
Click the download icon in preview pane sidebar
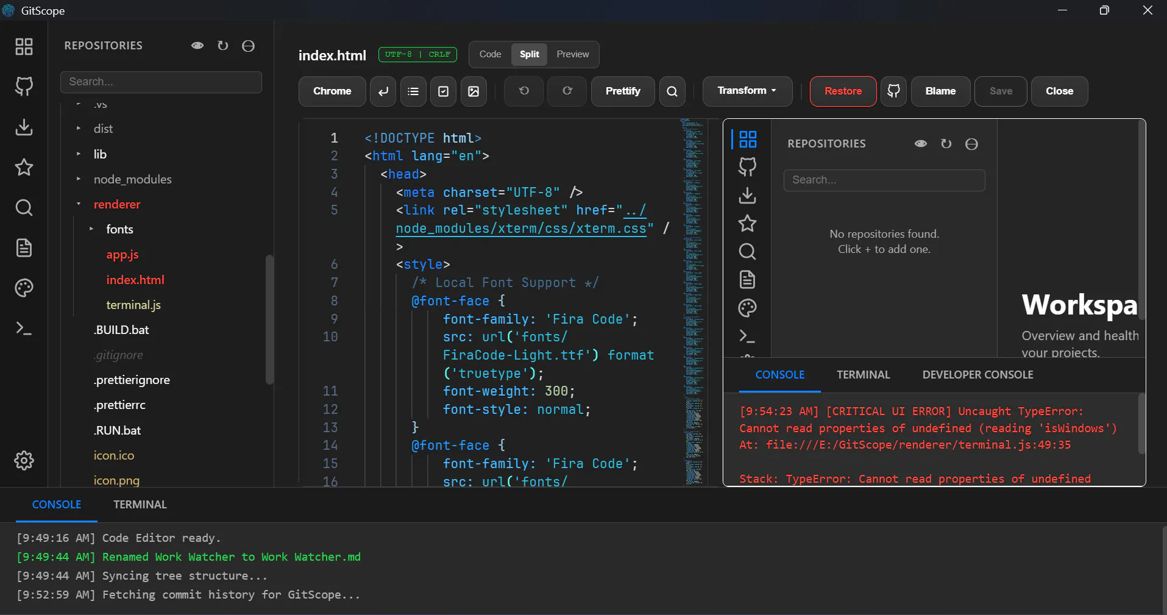[748, 196]
